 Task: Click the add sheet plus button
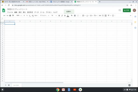click(6, 85)
